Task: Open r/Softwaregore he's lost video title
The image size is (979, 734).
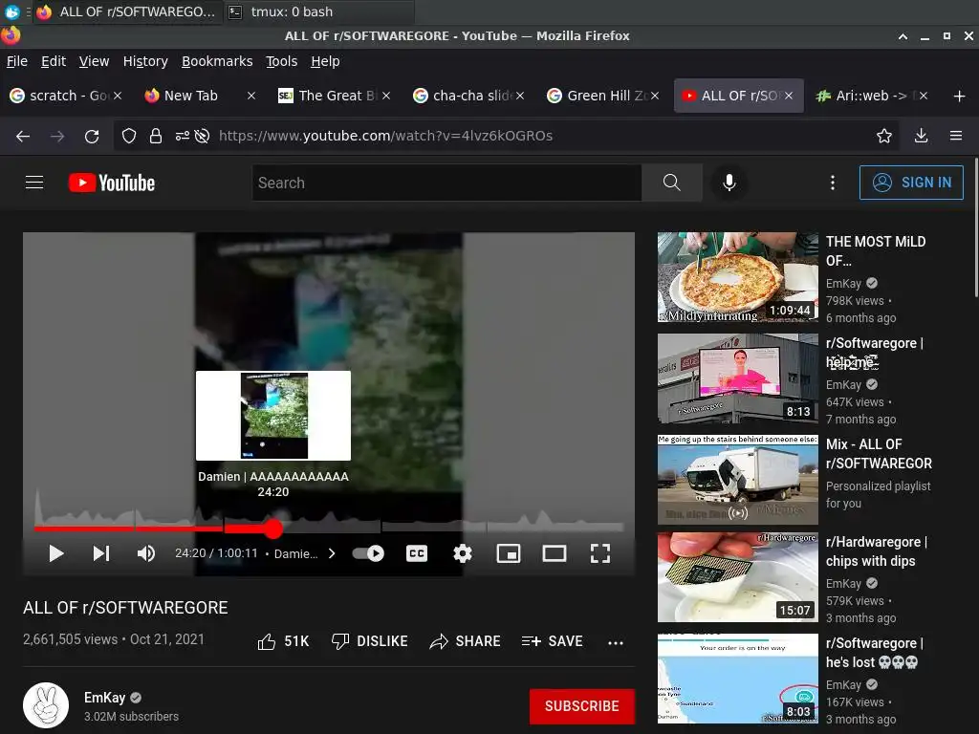Action: [x=874, y=652]
